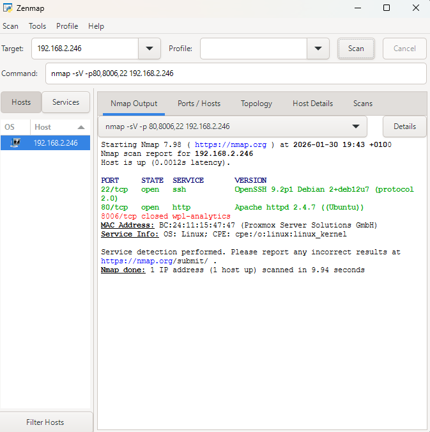Switch to the Ports / Hosts tab

click(x=199, y=104)
